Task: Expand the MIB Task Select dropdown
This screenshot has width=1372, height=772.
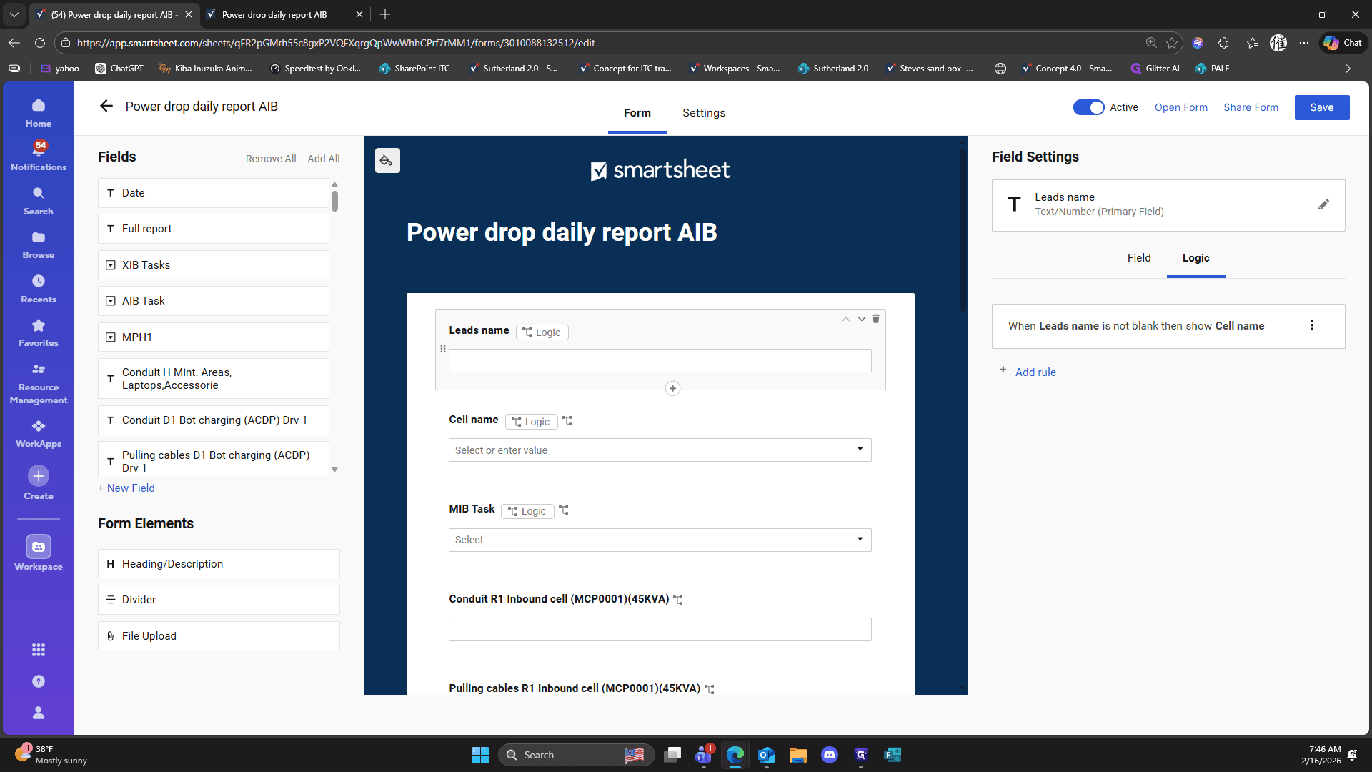Action: (860, 540)
